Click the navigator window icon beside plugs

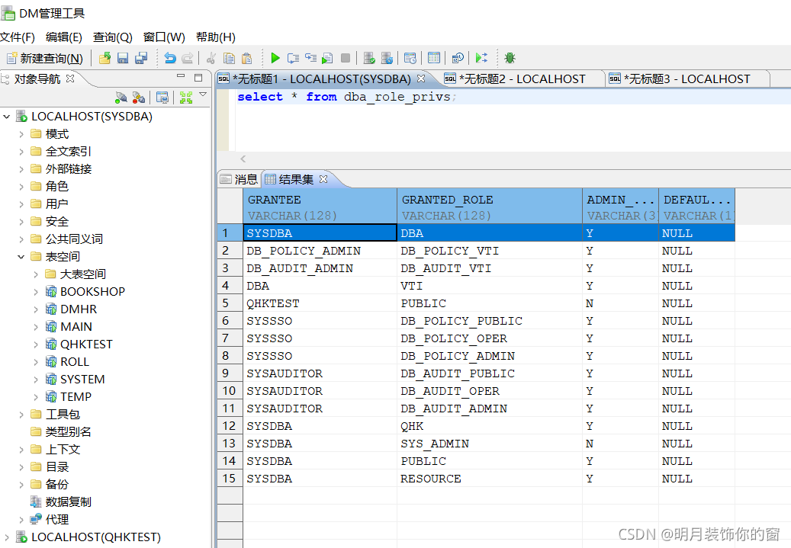pyautogui.click(x=162, y=98)
